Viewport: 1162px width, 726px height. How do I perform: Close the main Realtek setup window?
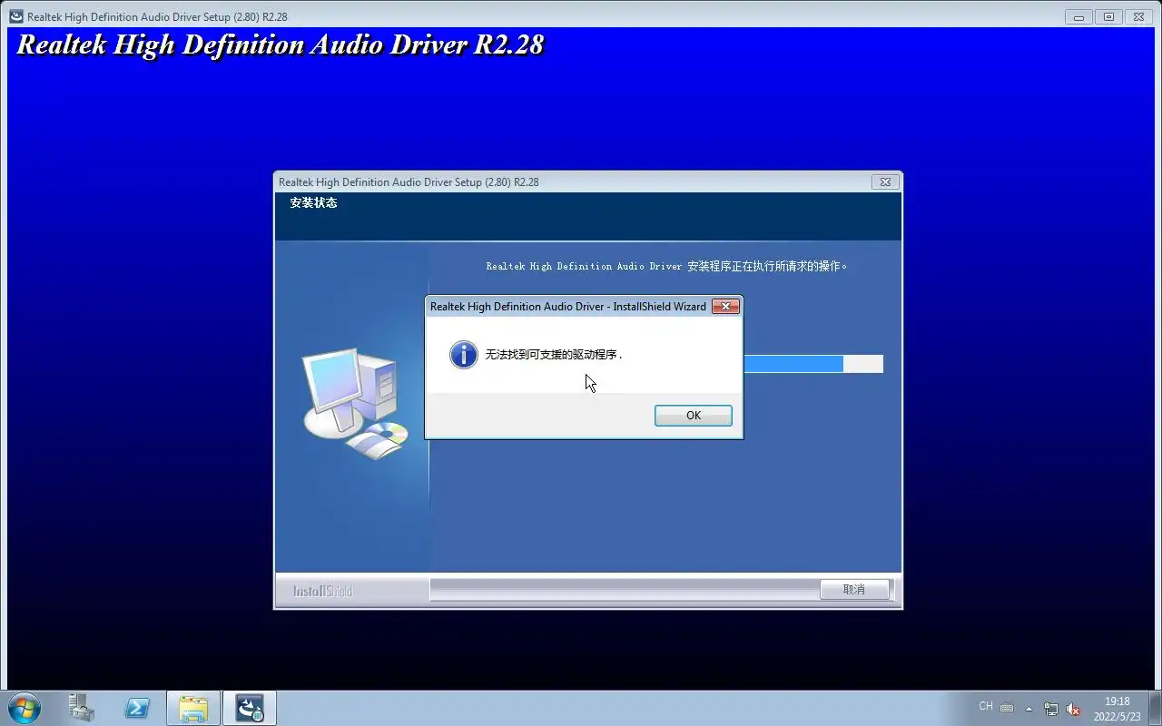click(x=1137, y=16)
